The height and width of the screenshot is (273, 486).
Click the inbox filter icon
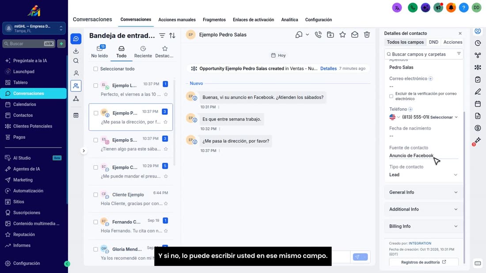[x=162, y=36]
